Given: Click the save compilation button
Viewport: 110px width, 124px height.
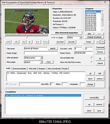Looking at the screenshot, I should click(x=99, y=111).
